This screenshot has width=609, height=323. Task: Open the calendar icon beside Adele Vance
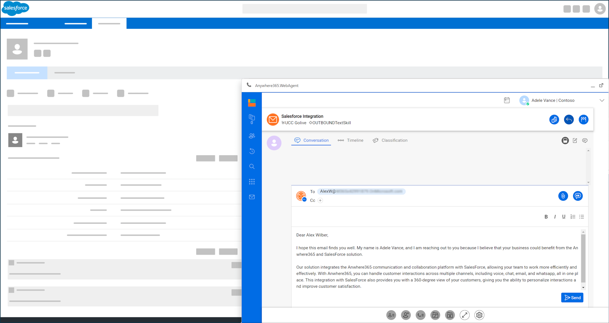pos(507,100)
